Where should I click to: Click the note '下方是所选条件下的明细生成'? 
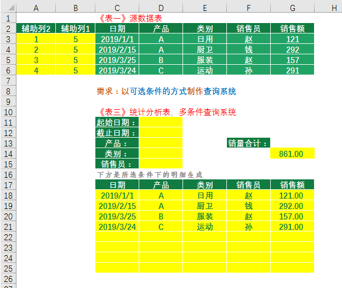coord(150,174)
